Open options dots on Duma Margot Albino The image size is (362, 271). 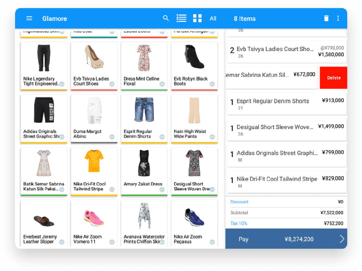112,137
